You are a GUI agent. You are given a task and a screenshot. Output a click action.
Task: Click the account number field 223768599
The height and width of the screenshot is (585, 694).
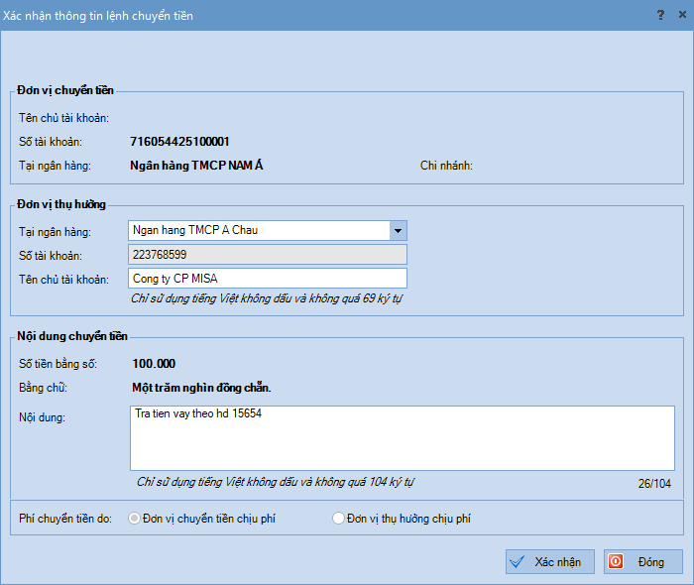click(x=268, y=255)
